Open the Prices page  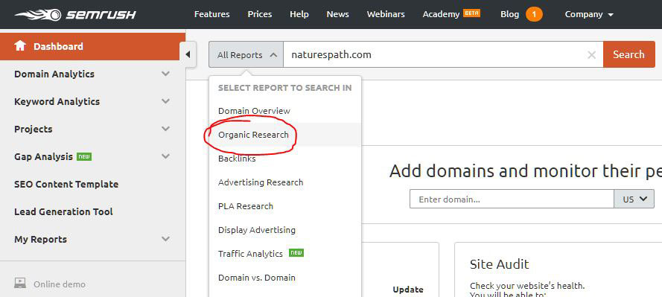(260, 14)
